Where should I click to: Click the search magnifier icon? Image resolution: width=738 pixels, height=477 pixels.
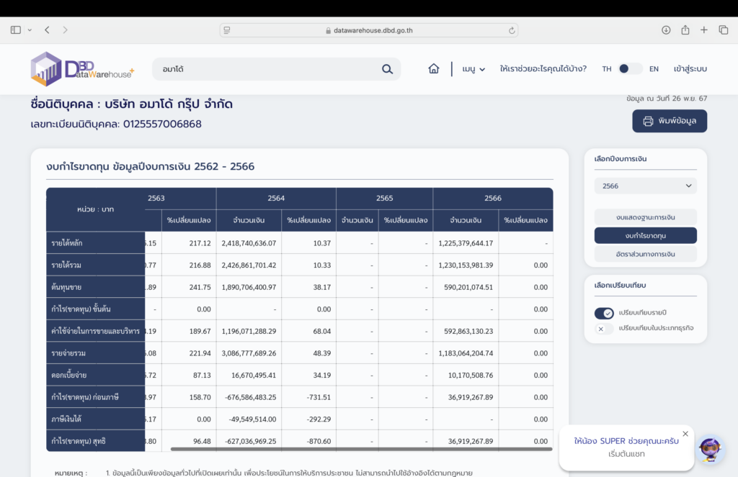click(387, 69)
